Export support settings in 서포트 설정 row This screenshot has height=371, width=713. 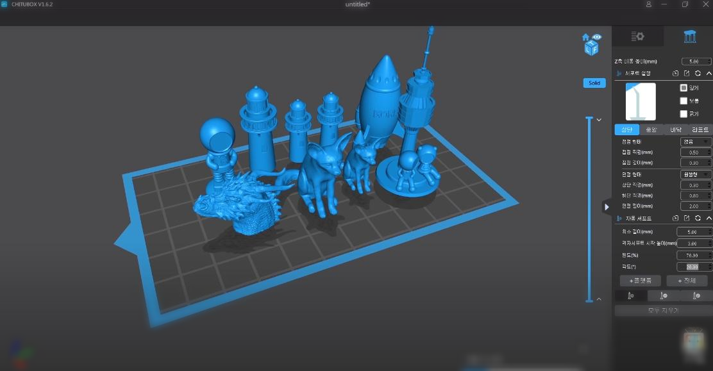click(687, 73)
